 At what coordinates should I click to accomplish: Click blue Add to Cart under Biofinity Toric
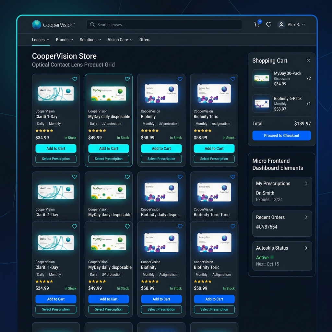[214, 299]
